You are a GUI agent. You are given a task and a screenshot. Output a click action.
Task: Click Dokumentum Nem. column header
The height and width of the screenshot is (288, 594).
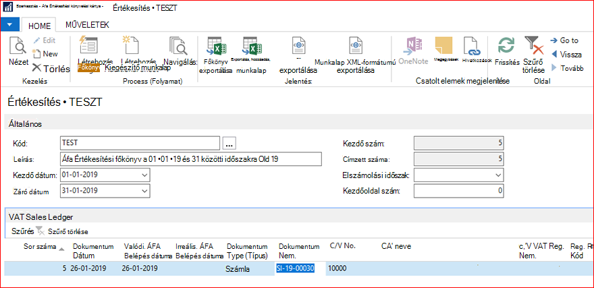[x=299, y=251]
